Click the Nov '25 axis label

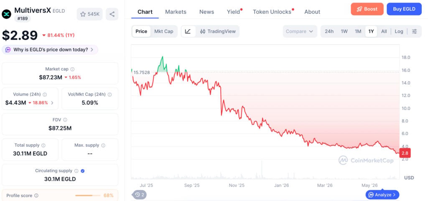[237, 186]
